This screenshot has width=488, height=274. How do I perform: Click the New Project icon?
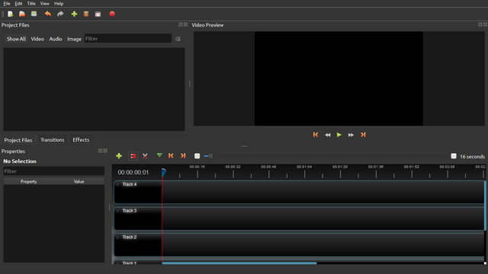click(x=10, y=14)
